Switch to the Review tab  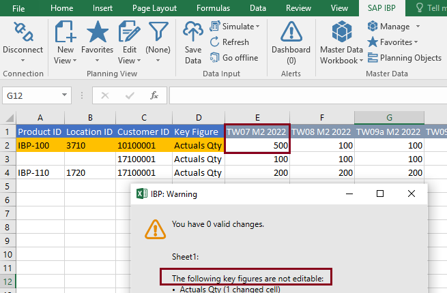[298, 8]
